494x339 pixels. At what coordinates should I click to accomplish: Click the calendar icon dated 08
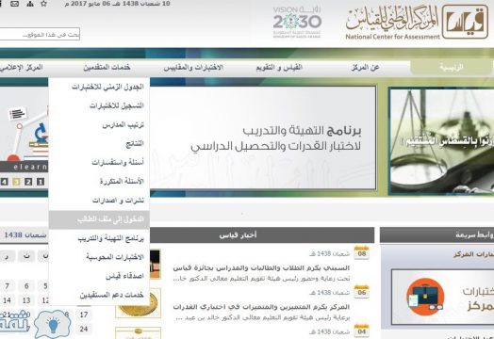[x=361, y=252]
